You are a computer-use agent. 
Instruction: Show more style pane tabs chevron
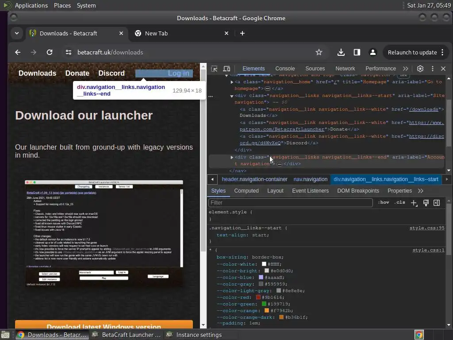pyautogui.click(x=421, y=191)
